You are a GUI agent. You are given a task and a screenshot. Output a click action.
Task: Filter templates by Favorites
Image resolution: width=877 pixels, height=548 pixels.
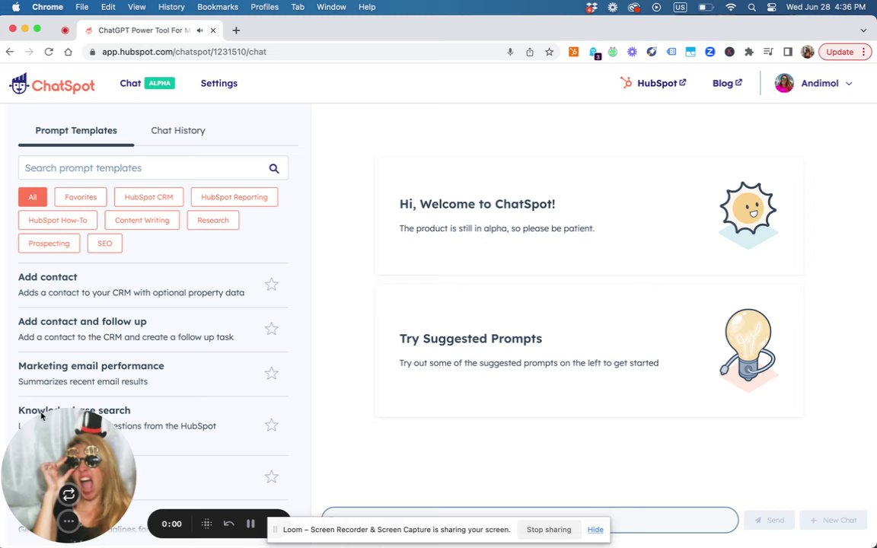(81, 197)
